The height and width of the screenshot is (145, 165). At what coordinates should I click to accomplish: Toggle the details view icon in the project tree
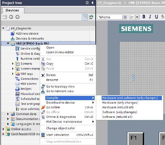pyautogui.click(x=85, y=17)
